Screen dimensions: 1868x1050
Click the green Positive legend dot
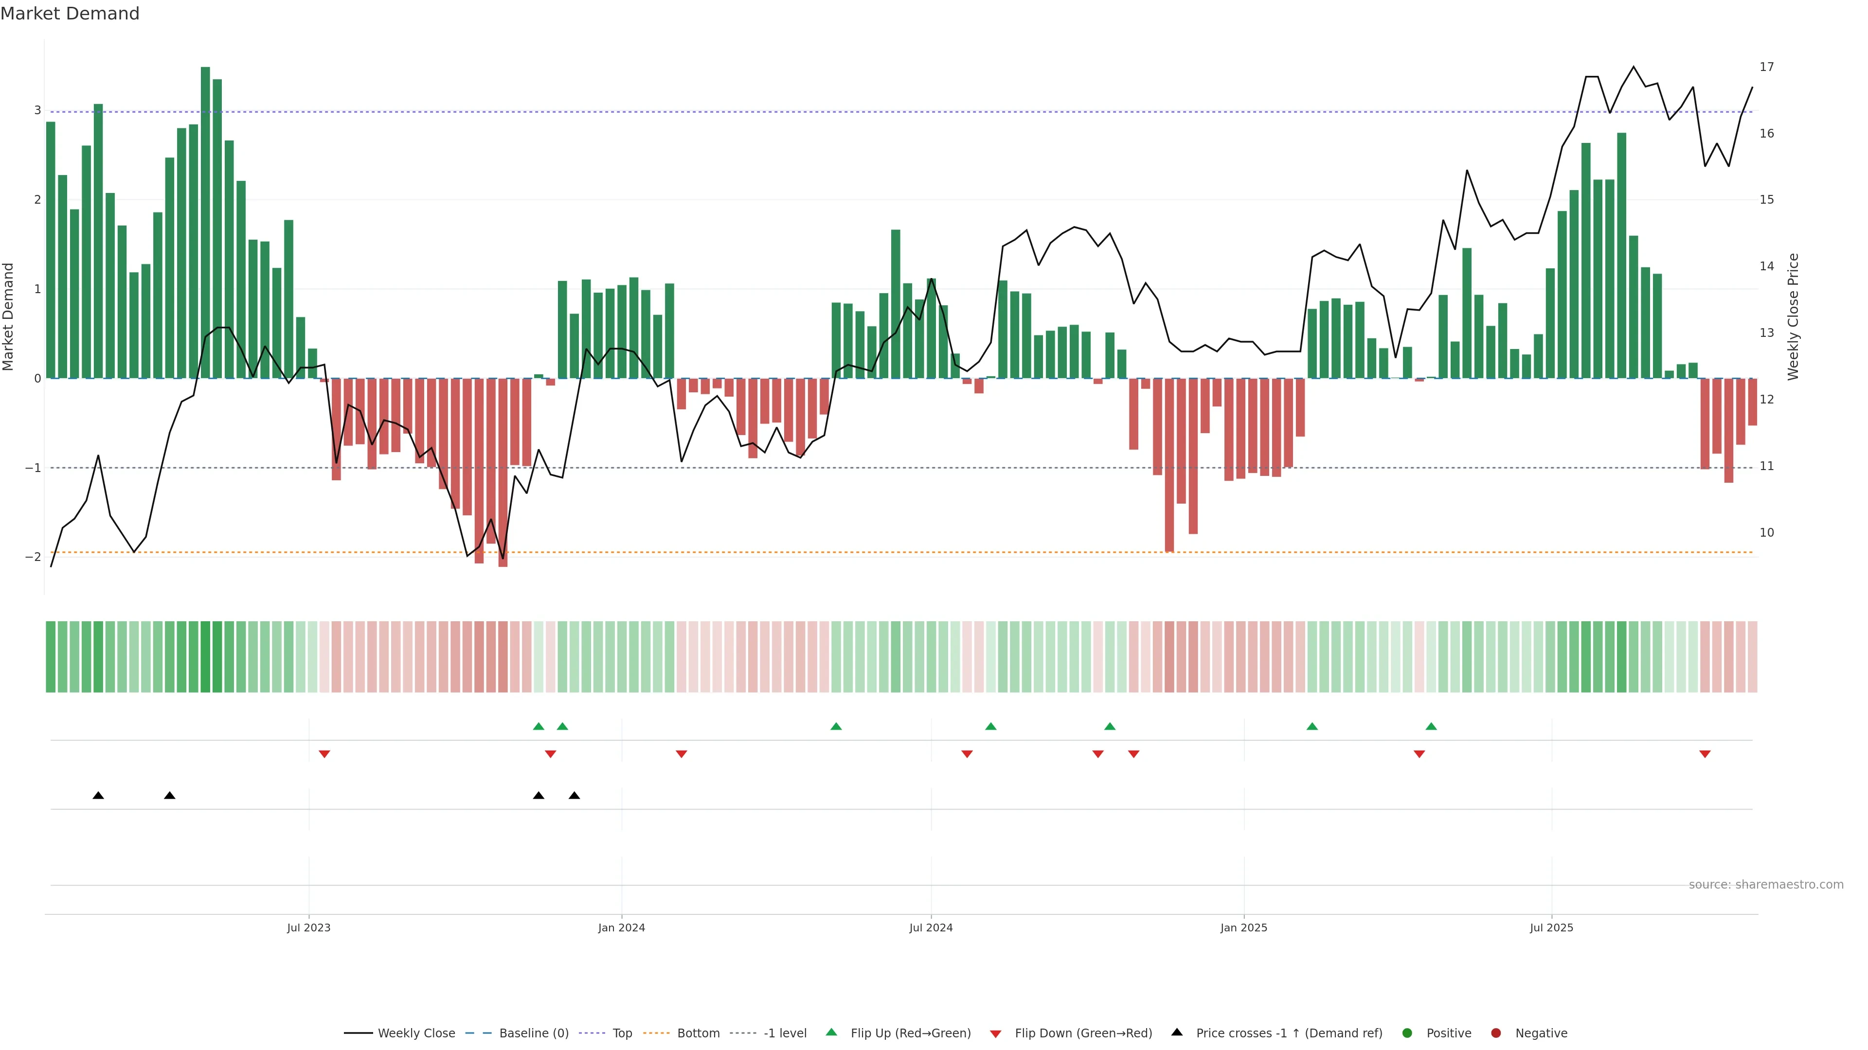1407,1033
